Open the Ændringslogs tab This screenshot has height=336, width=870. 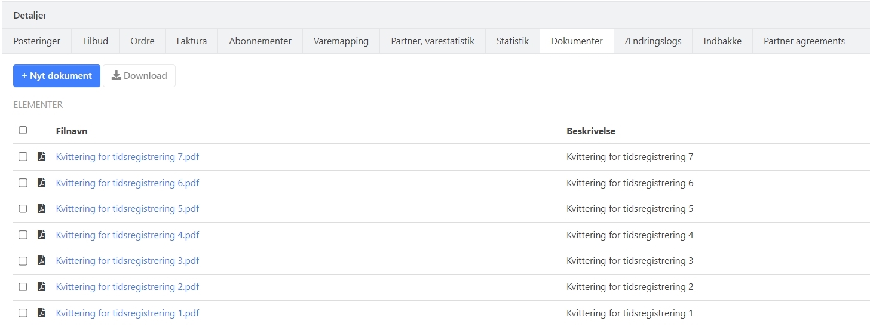(x=653, y=41)
